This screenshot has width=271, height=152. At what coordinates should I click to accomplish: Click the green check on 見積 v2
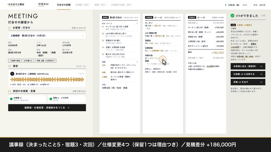(51, 99)
